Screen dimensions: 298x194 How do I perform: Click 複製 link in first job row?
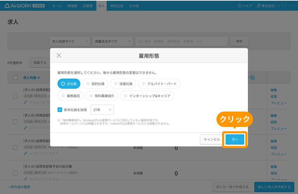[x=274, y=96]
